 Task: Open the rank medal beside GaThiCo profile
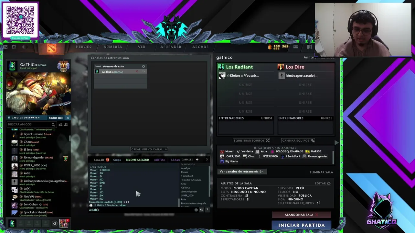63,66
